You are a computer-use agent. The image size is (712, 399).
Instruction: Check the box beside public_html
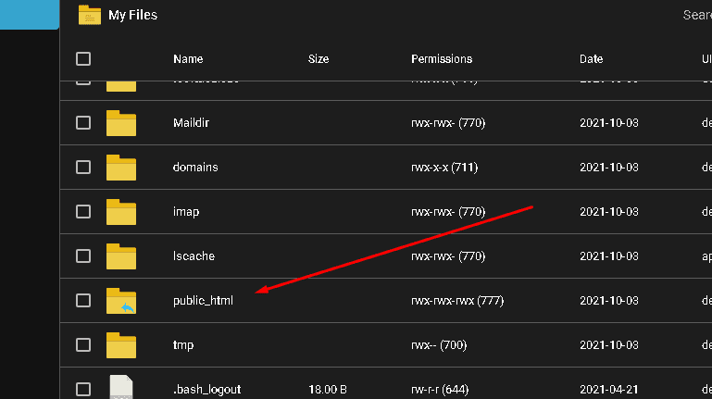point(83,301)
